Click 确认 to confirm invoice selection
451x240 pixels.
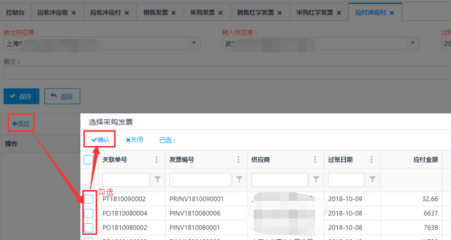tap(100, 140)
